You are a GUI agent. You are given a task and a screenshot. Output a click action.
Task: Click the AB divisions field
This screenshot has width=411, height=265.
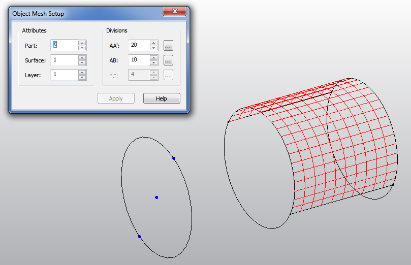(x=139, y=60)
